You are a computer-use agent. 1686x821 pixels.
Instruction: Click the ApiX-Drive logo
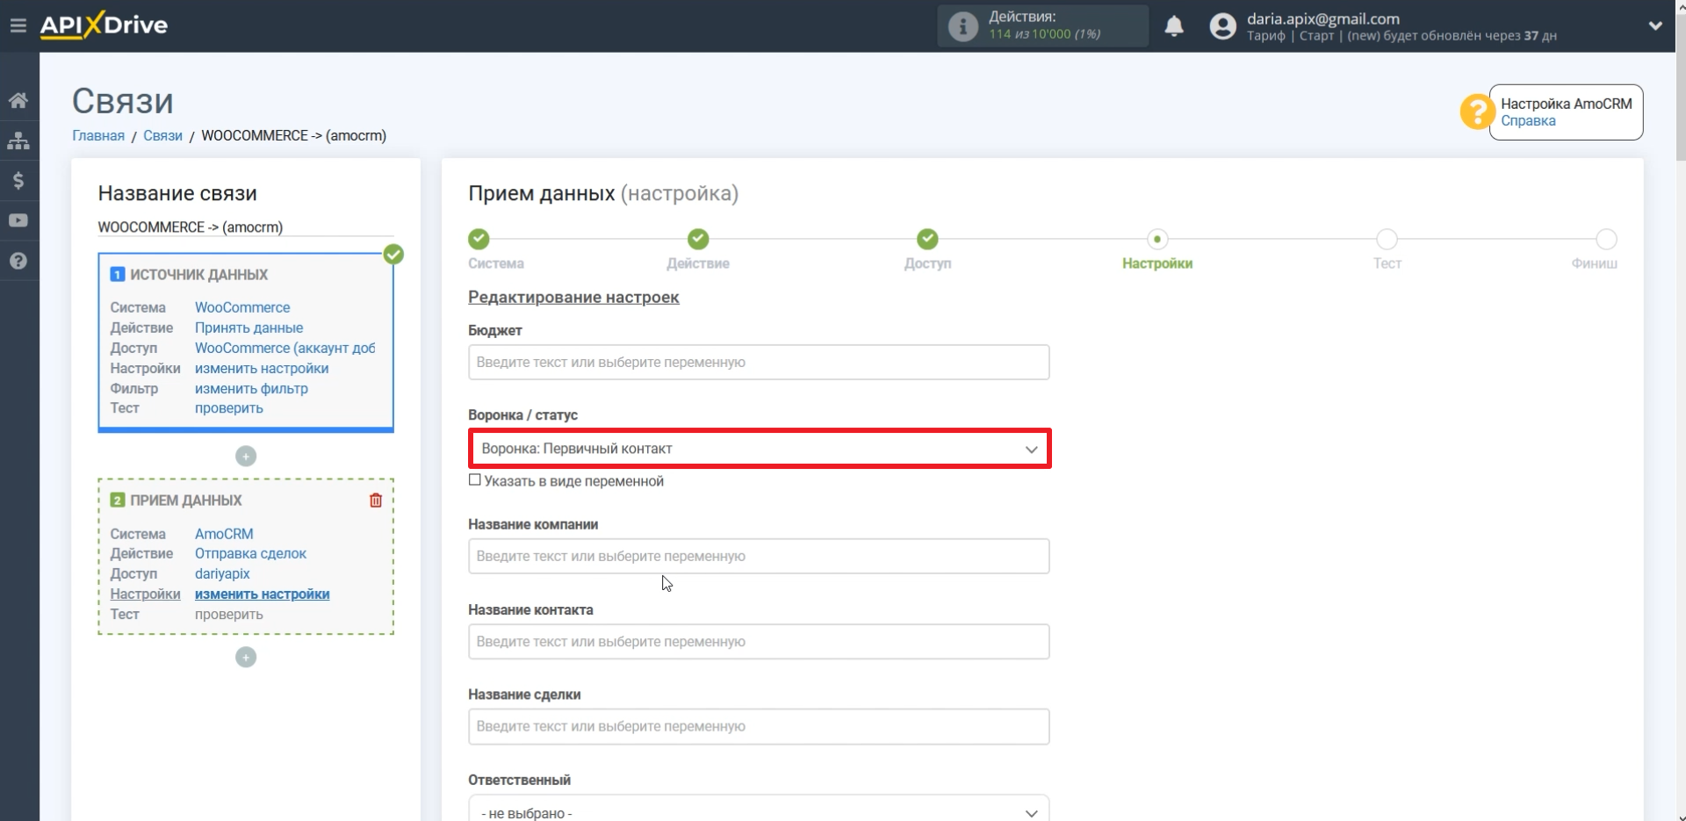pos(104,25)
